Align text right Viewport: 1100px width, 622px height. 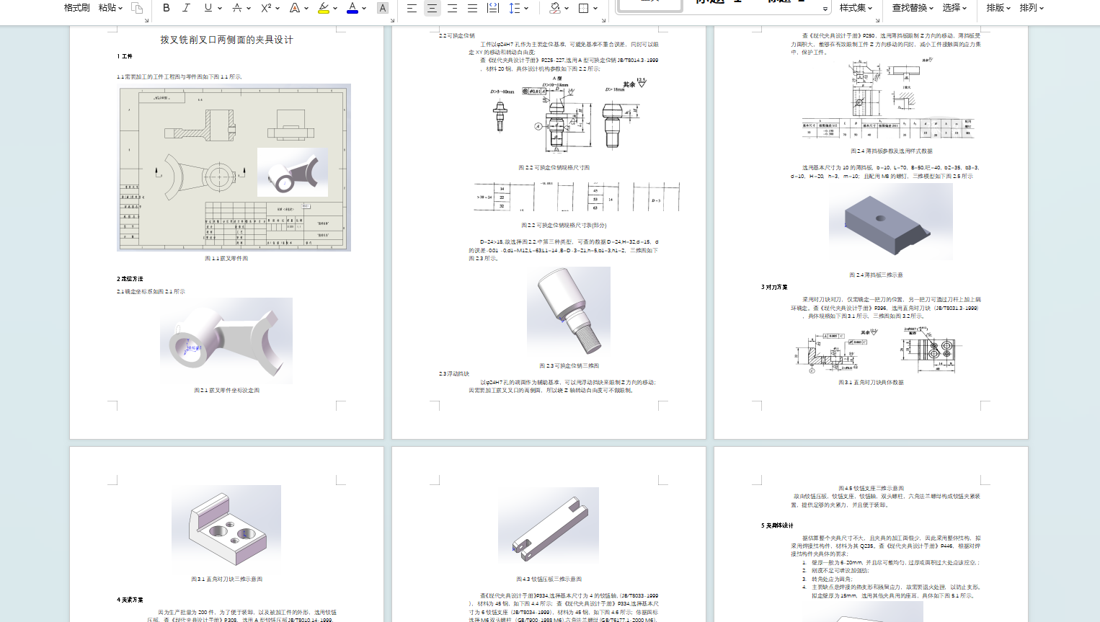[452, 8]
